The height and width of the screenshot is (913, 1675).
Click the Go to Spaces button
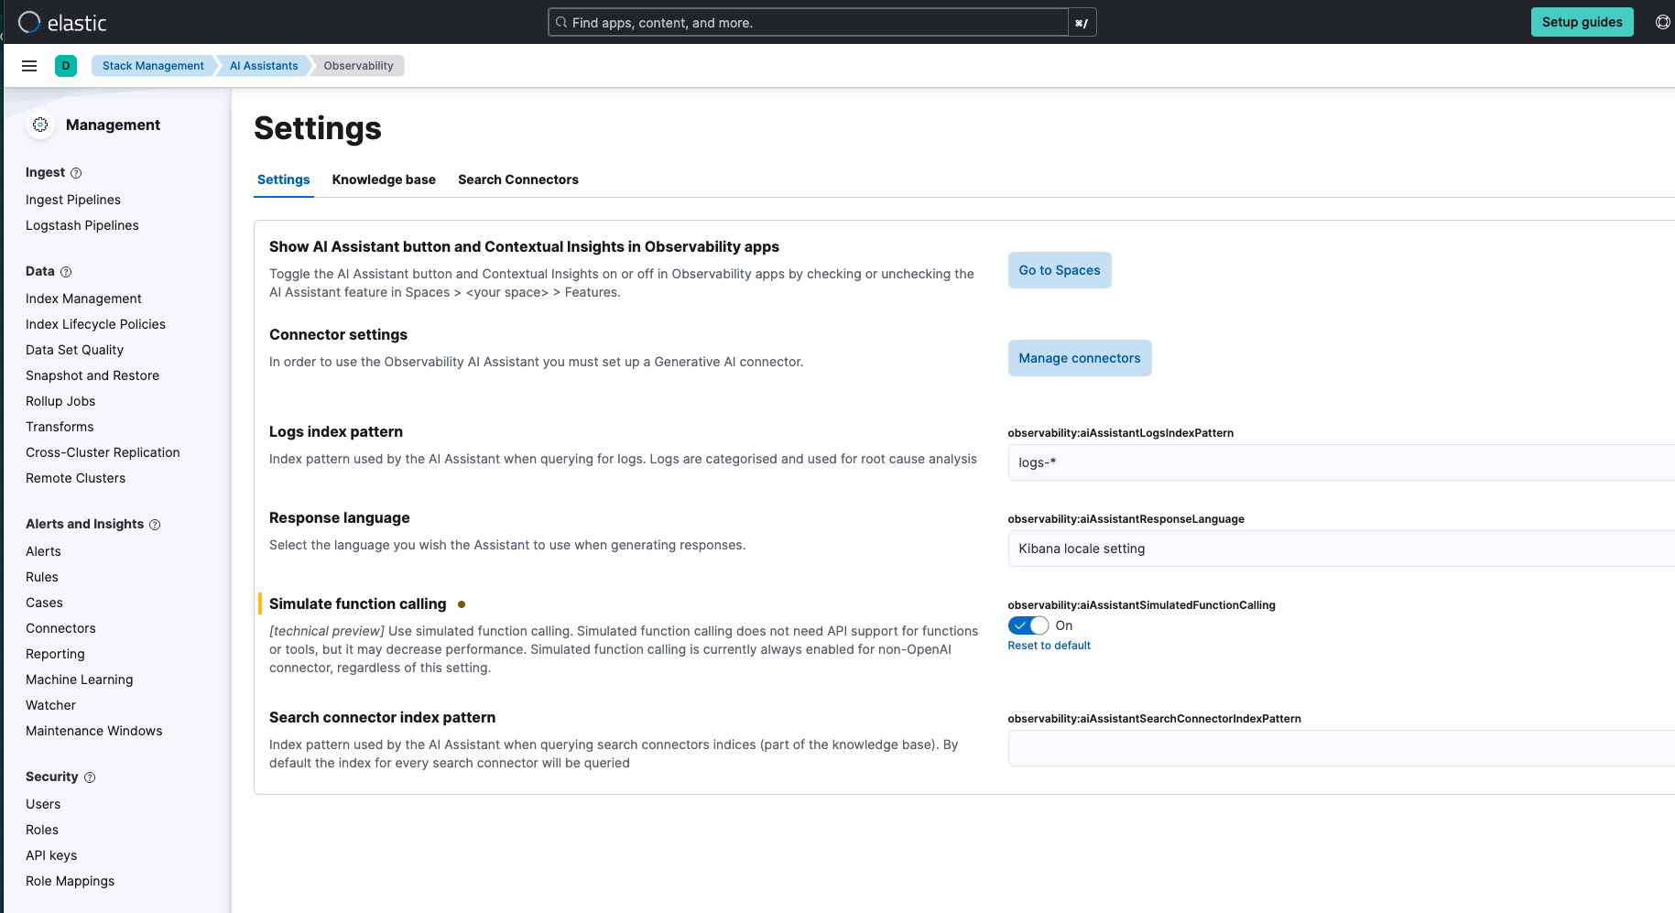coord(1060,270)
